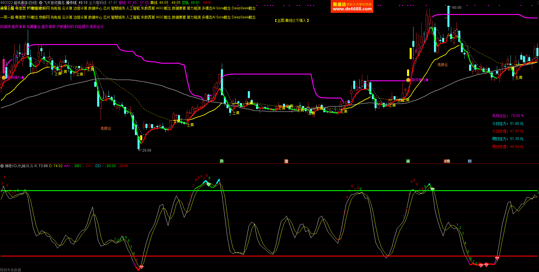Click the 机构仓位 70.00% readout

[508, 116]
